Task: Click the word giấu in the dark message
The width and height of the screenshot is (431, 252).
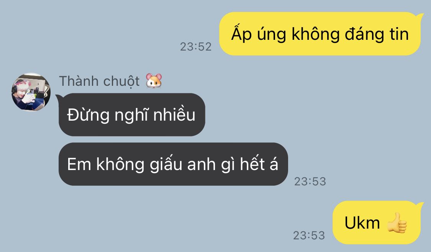Action: coord(166,164)
